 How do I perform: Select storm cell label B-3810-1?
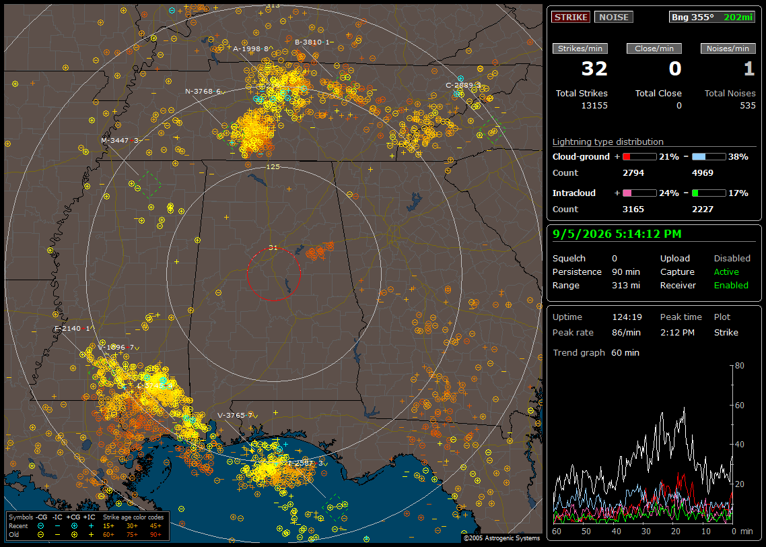point(313,42)
